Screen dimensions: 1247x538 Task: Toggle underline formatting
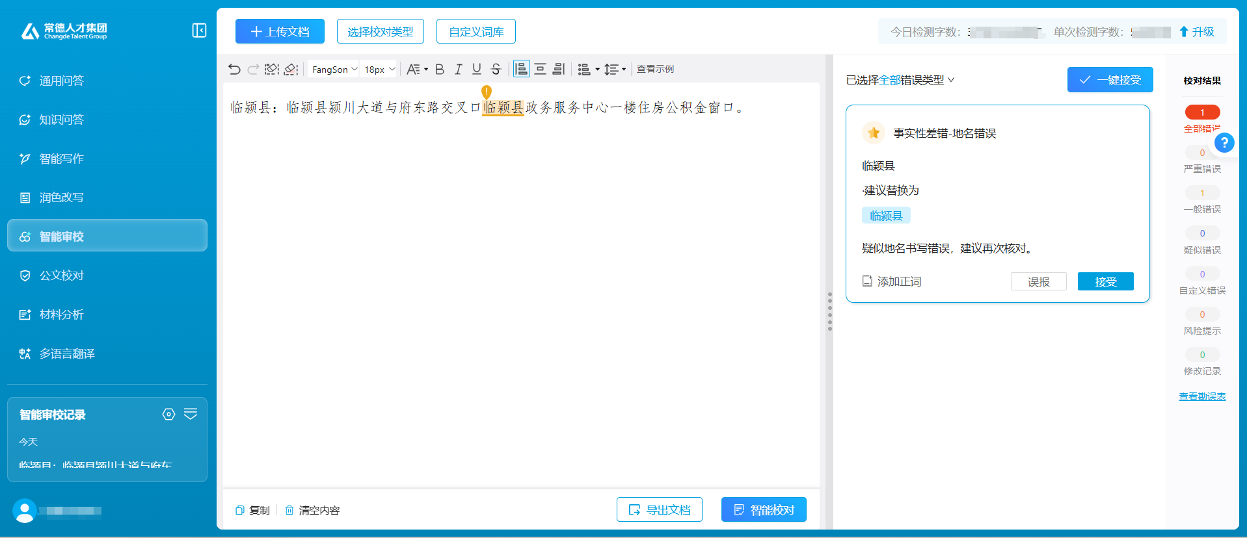(477, 70)
